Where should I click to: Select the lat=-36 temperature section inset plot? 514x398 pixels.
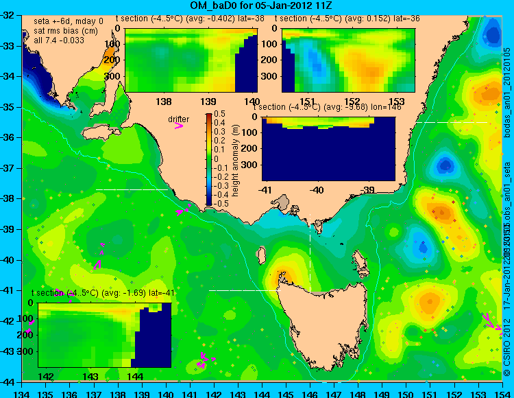click(348, 60)
